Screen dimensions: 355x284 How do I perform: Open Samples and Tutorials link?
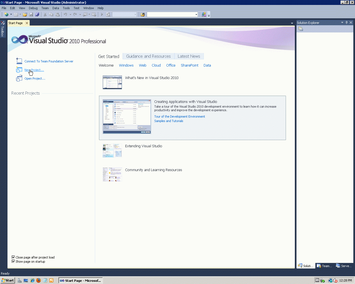click(x=169, y=121)
